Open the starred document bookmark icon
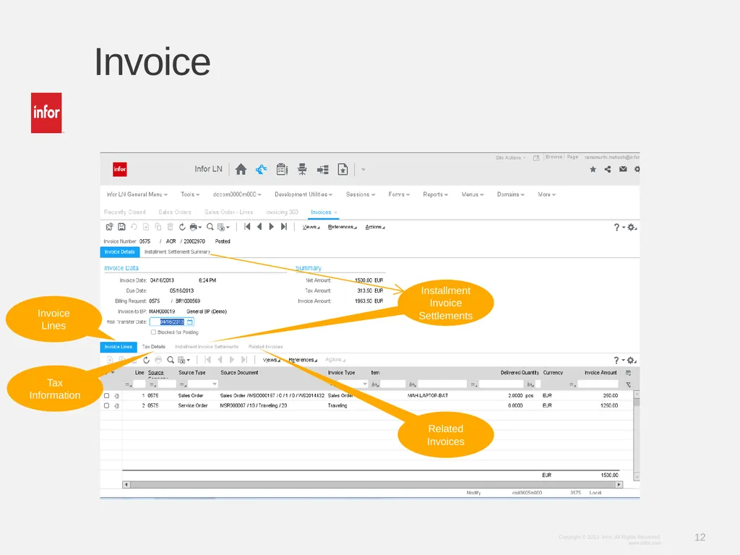740x555 pixels. pyautogui.click(x=343, y=169)
